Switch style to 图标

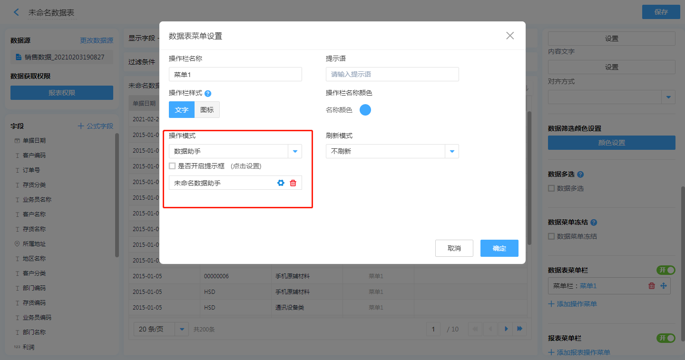coord(207,110)
